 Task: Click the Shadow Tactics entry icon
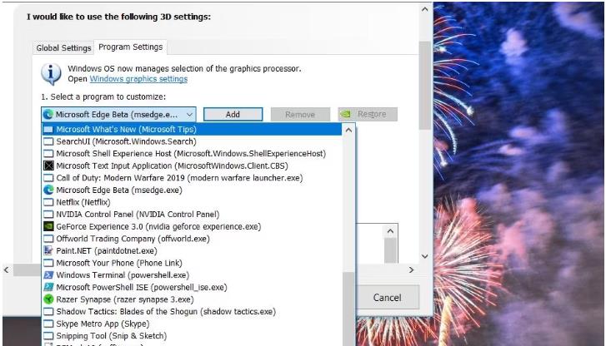click(x=48, y=312)
